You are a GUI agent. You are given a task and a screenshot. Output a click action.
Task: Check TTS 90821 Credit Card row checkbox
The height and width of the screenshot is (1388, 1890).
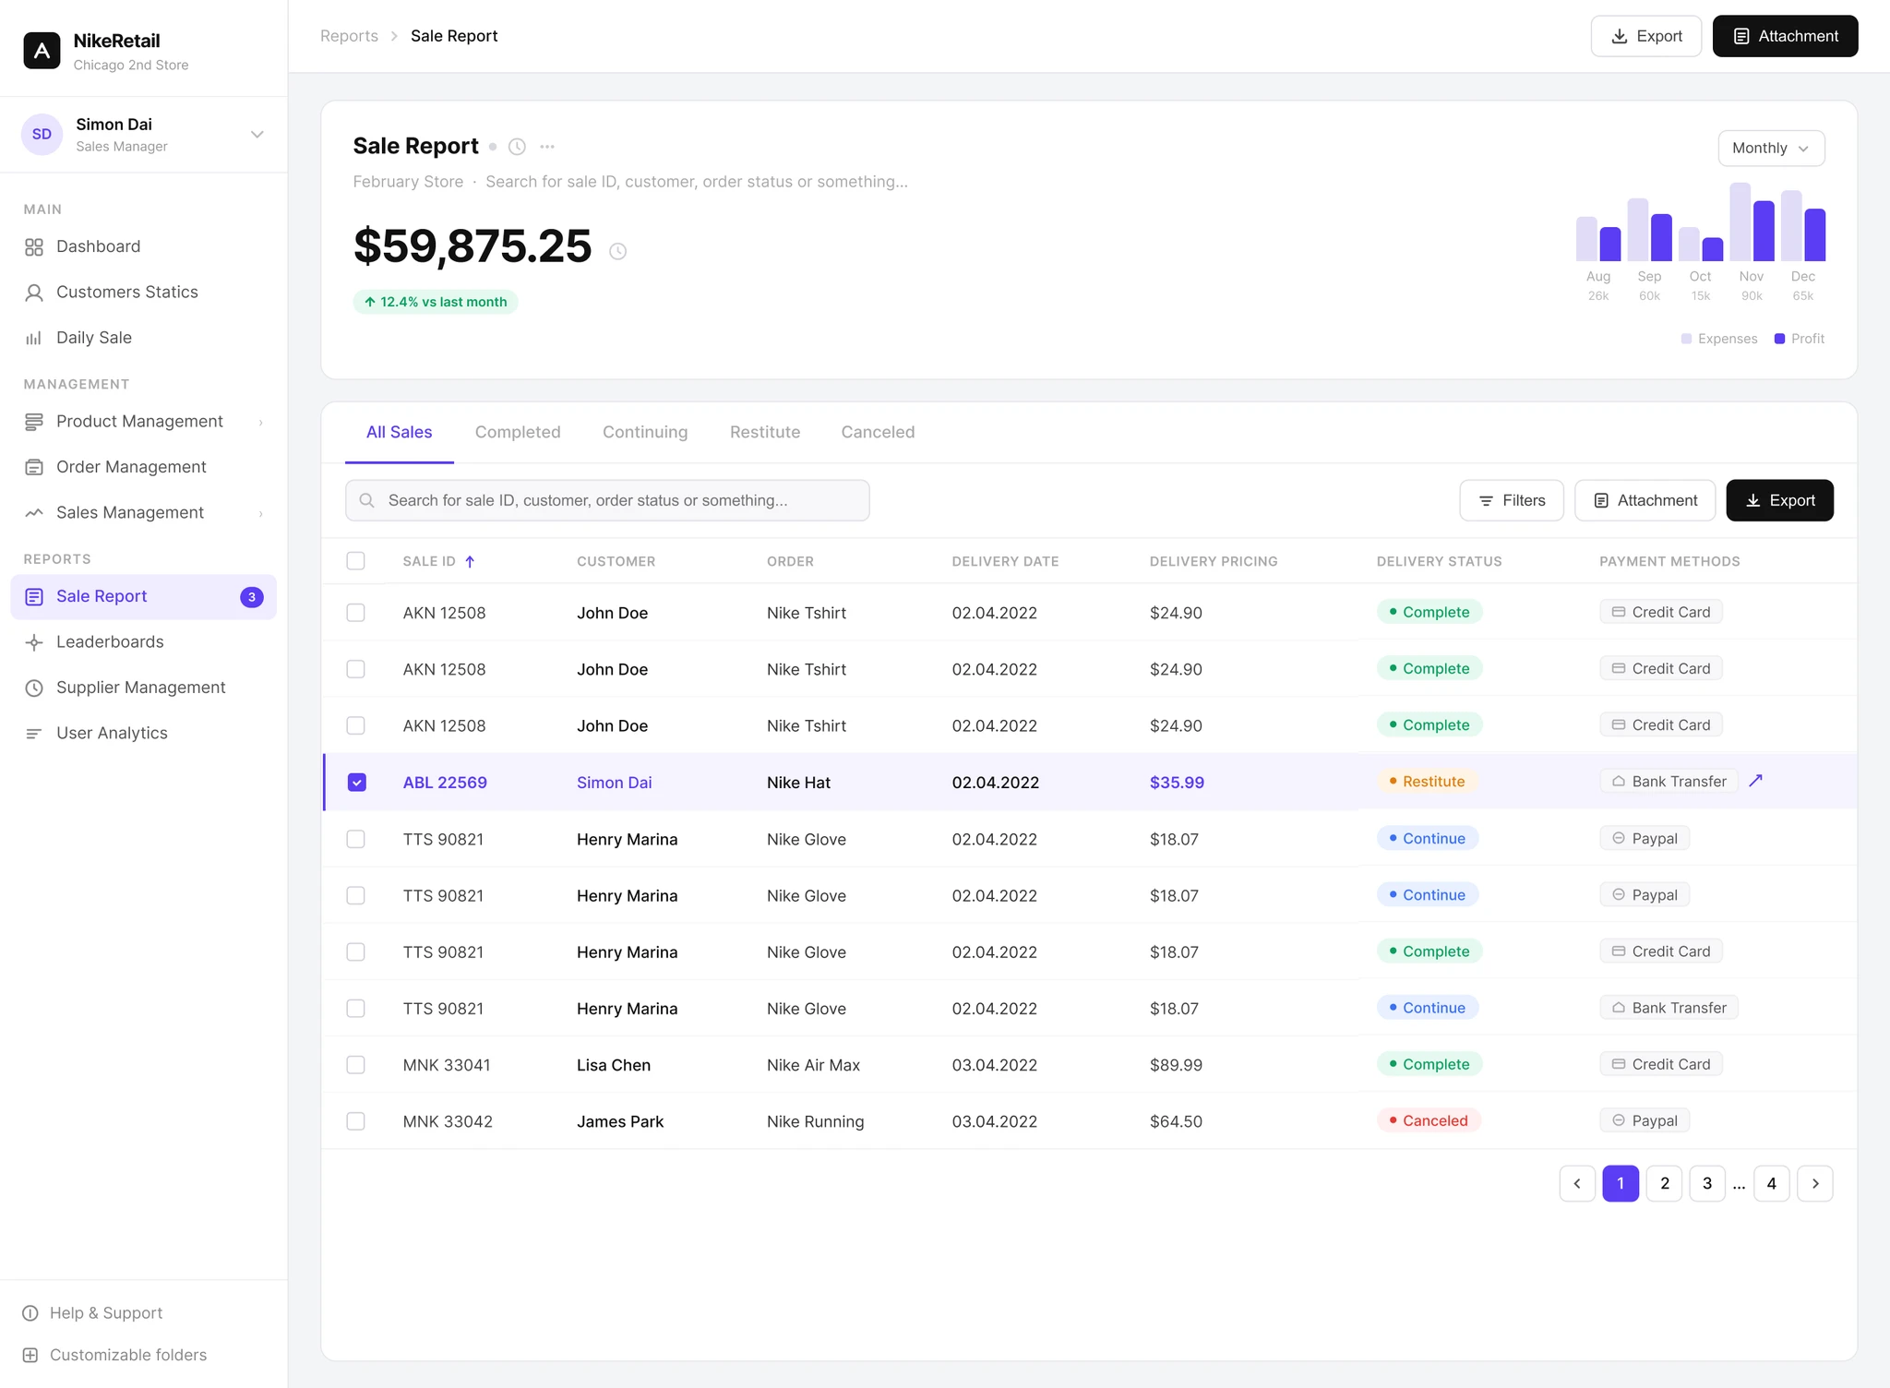(355, 951)
